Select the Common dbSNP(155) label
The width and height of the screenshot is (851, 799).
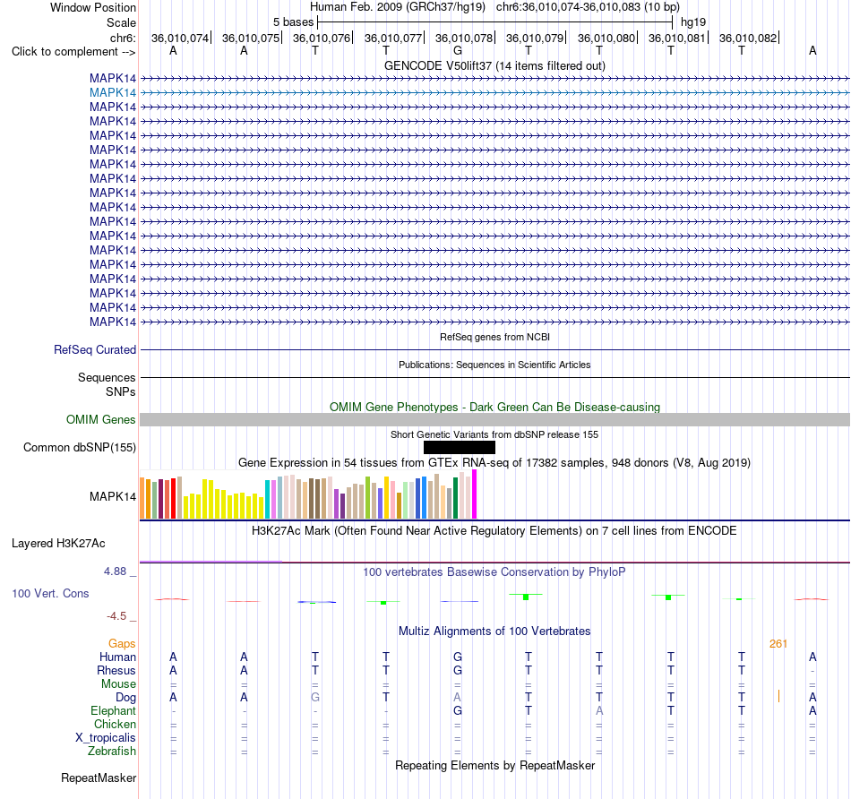coord(80,447)
